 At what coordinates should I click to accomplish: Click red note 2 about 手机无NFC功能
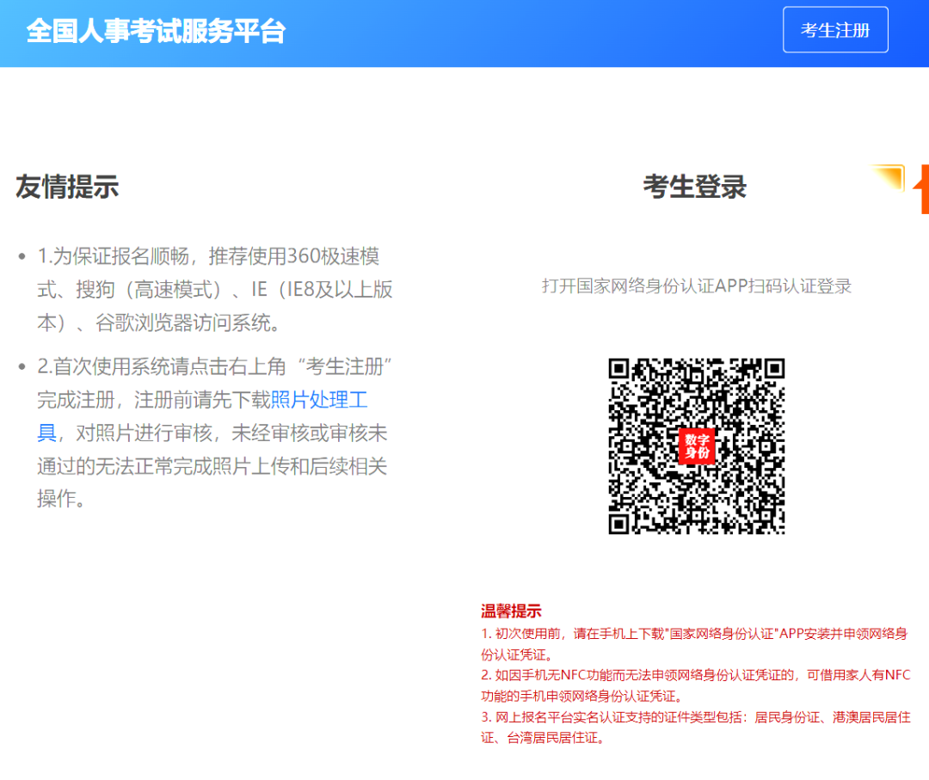696,685
